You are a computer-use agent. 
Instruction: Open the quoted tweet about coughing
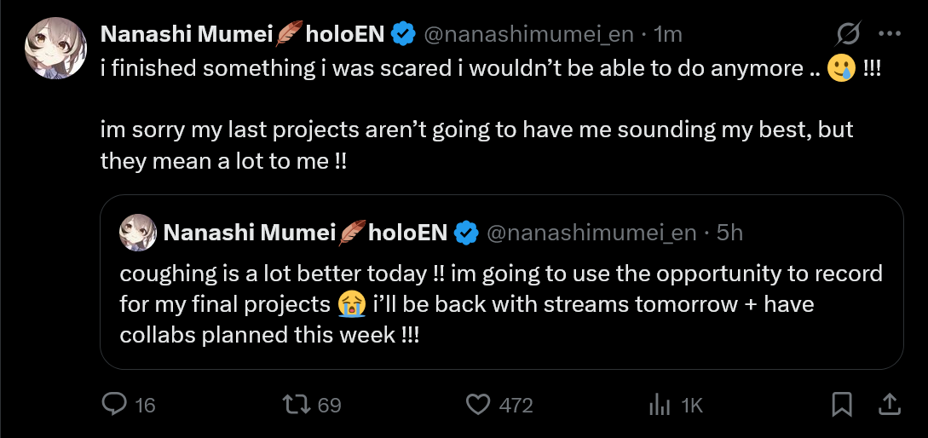(x=501, y=303)
